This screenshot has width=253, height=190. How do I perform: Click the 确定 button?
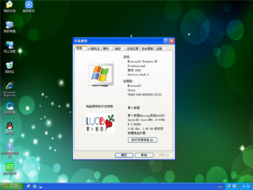(124, 155)
